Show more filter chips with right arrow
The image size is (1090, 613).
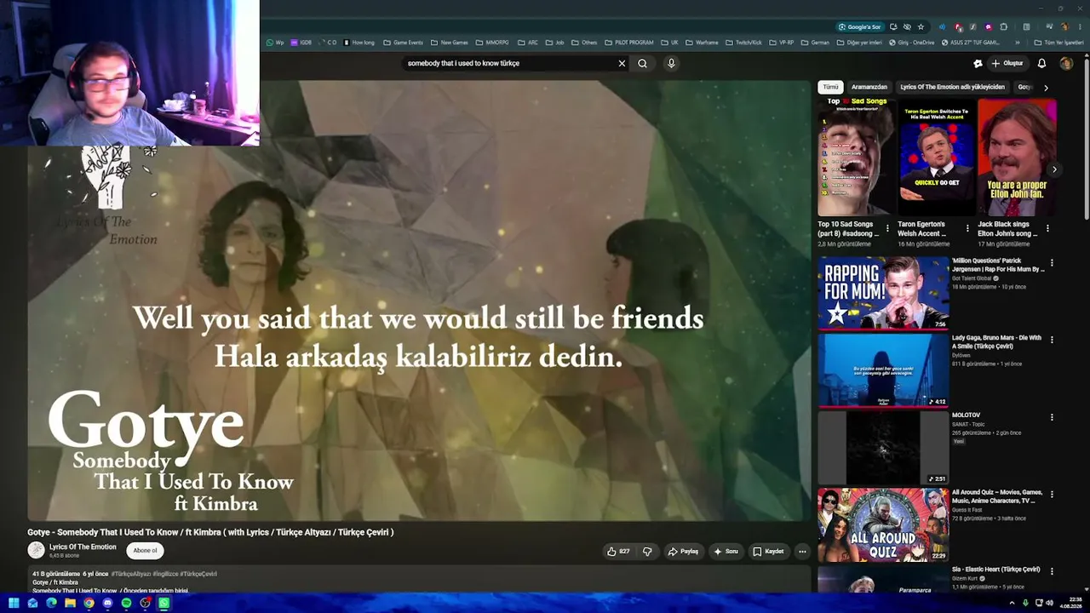click(1046, 88)
